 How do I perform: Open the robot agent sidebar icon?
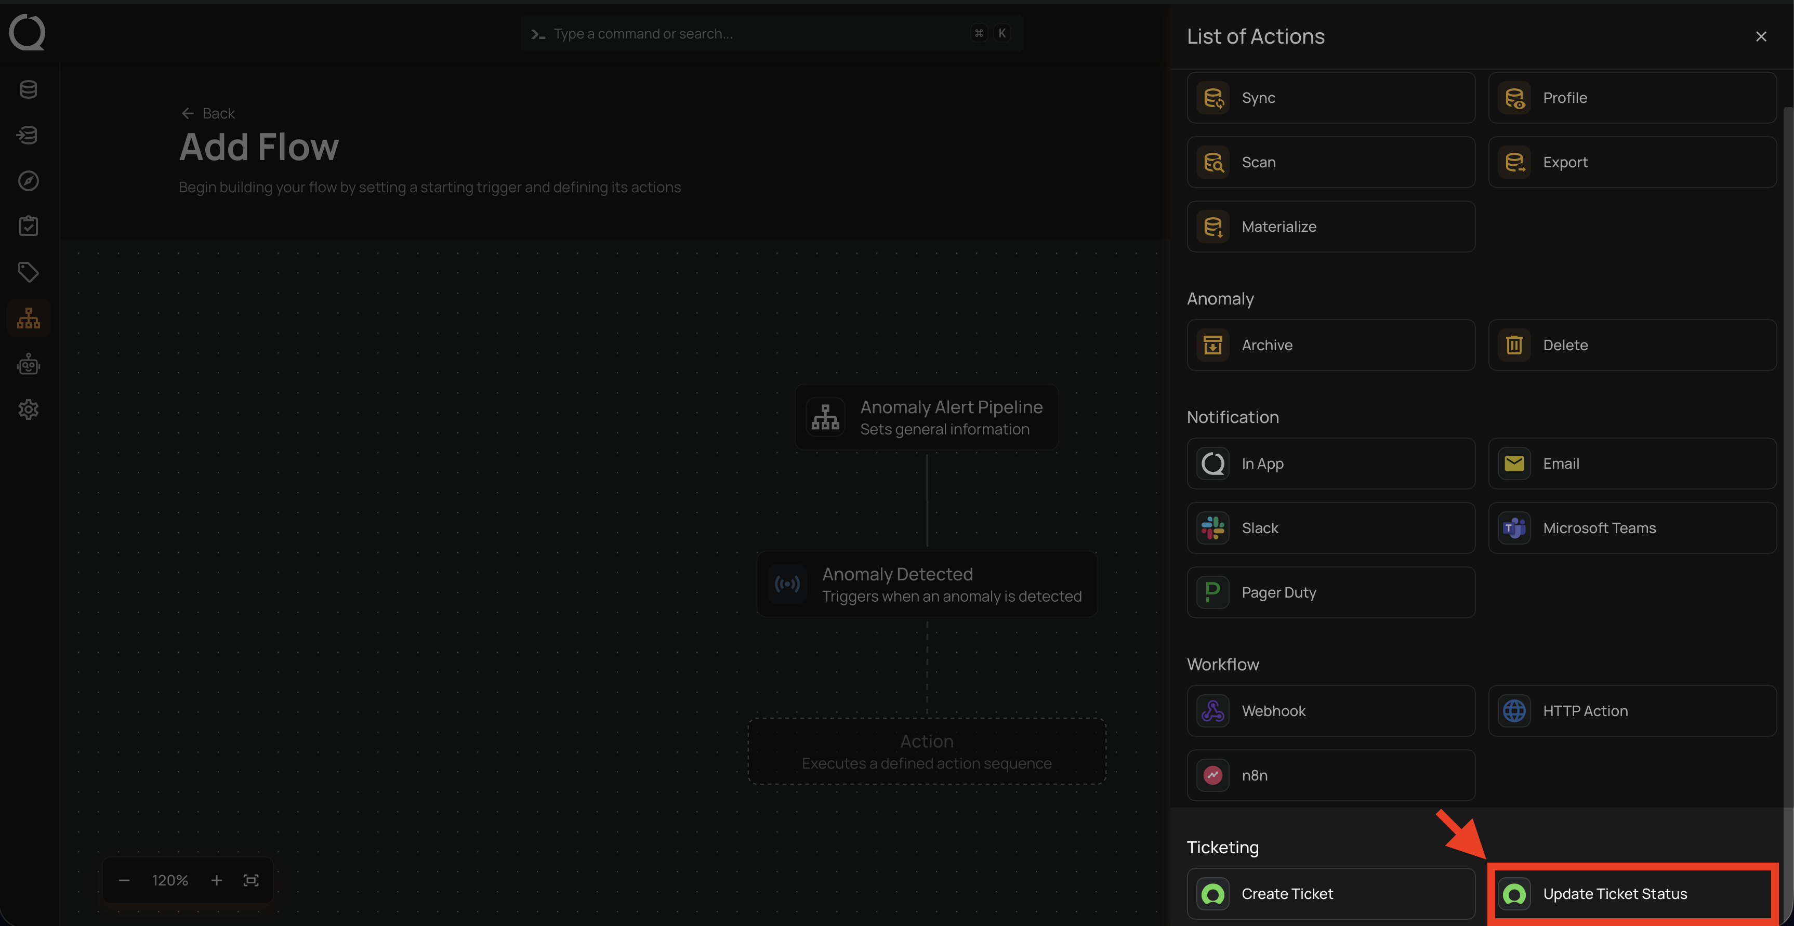click(x=29, y=364)
